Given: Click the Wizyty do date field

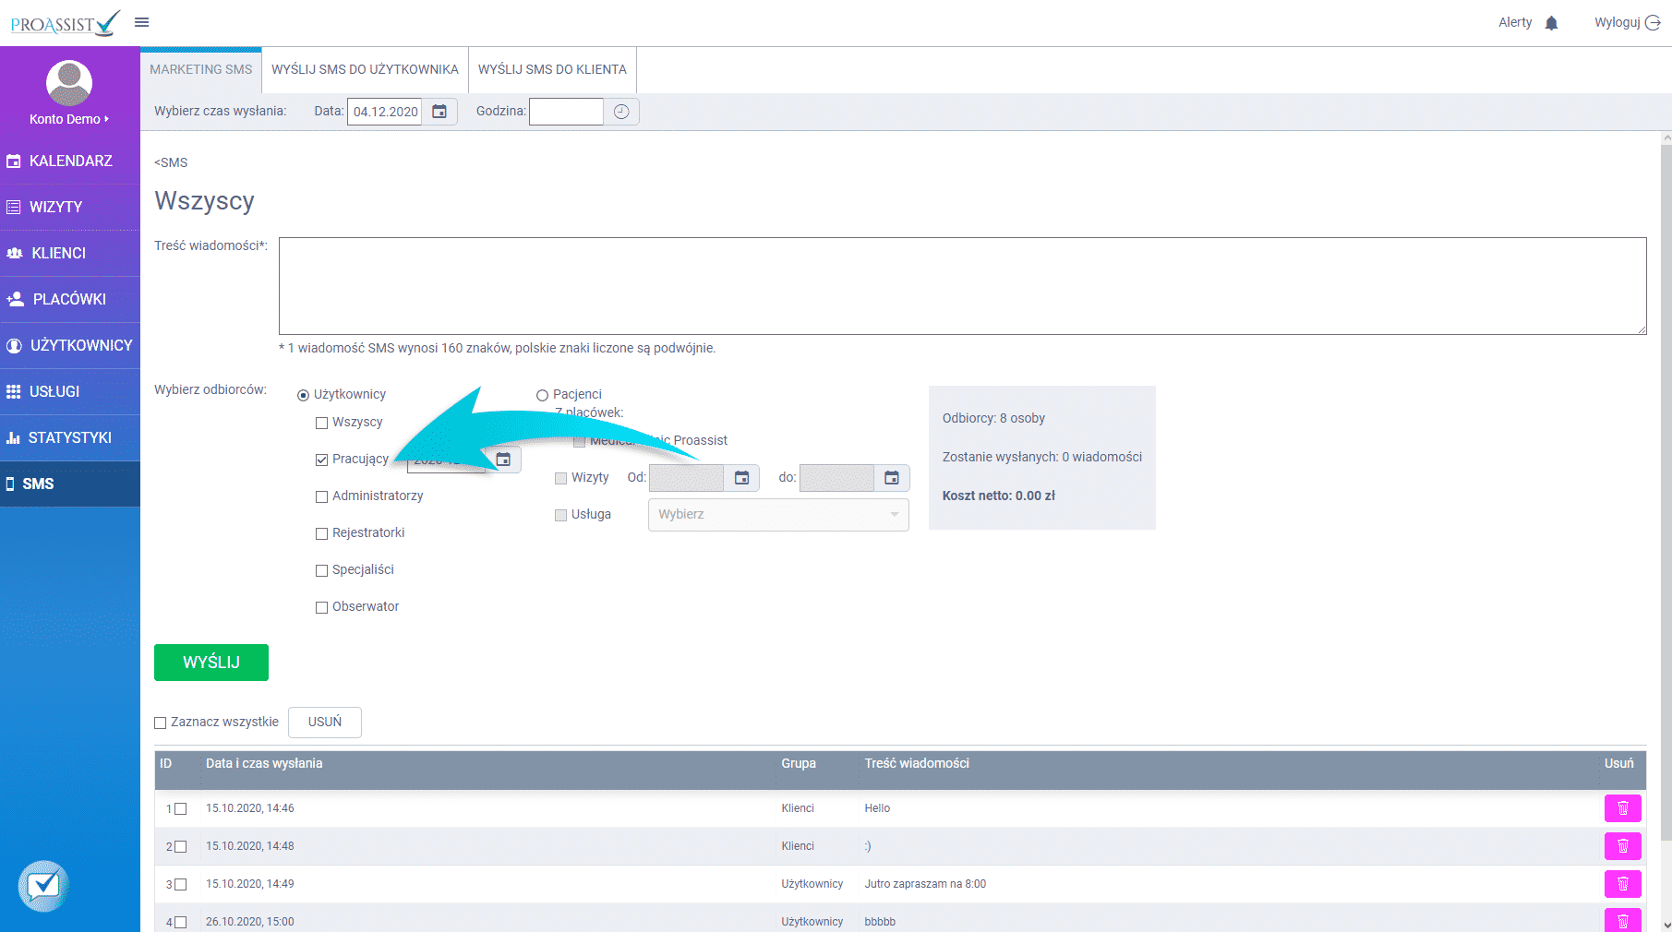Looking at the screenshot, I should tap(836, 478).
